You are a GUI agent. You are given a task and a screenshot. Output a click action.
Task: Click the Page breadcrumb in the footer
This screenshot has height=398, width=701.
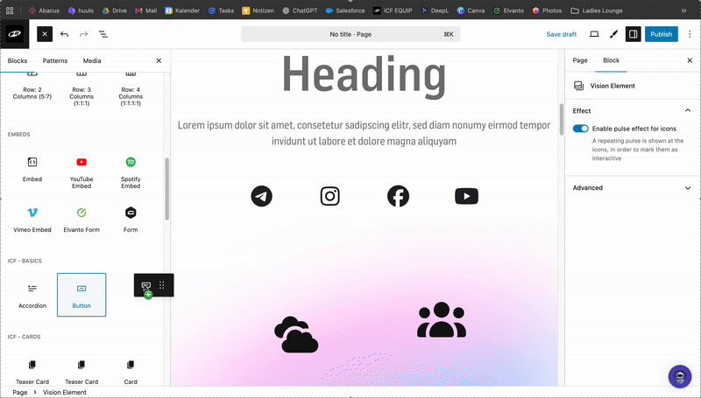pyautogui.click(x=20, y=392)
